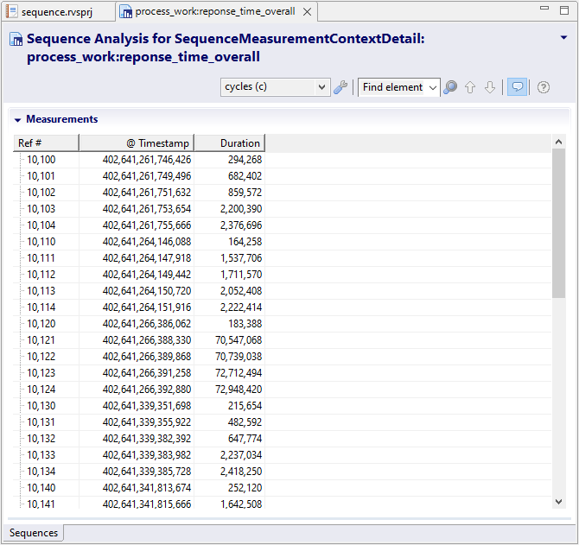The height and width of the screenshot is (545, 579).
Task: Click timestamp 402,641,341,815,666
Action: 147,504
